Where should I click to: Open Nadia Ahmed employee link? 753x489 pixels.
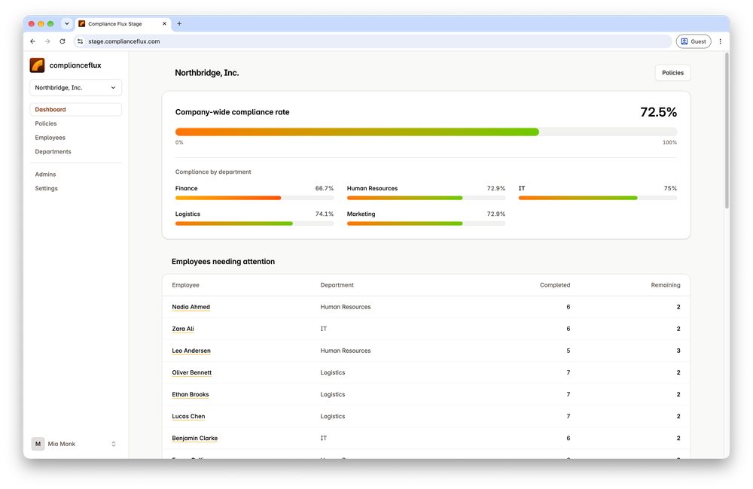click(x=191, y=307)
